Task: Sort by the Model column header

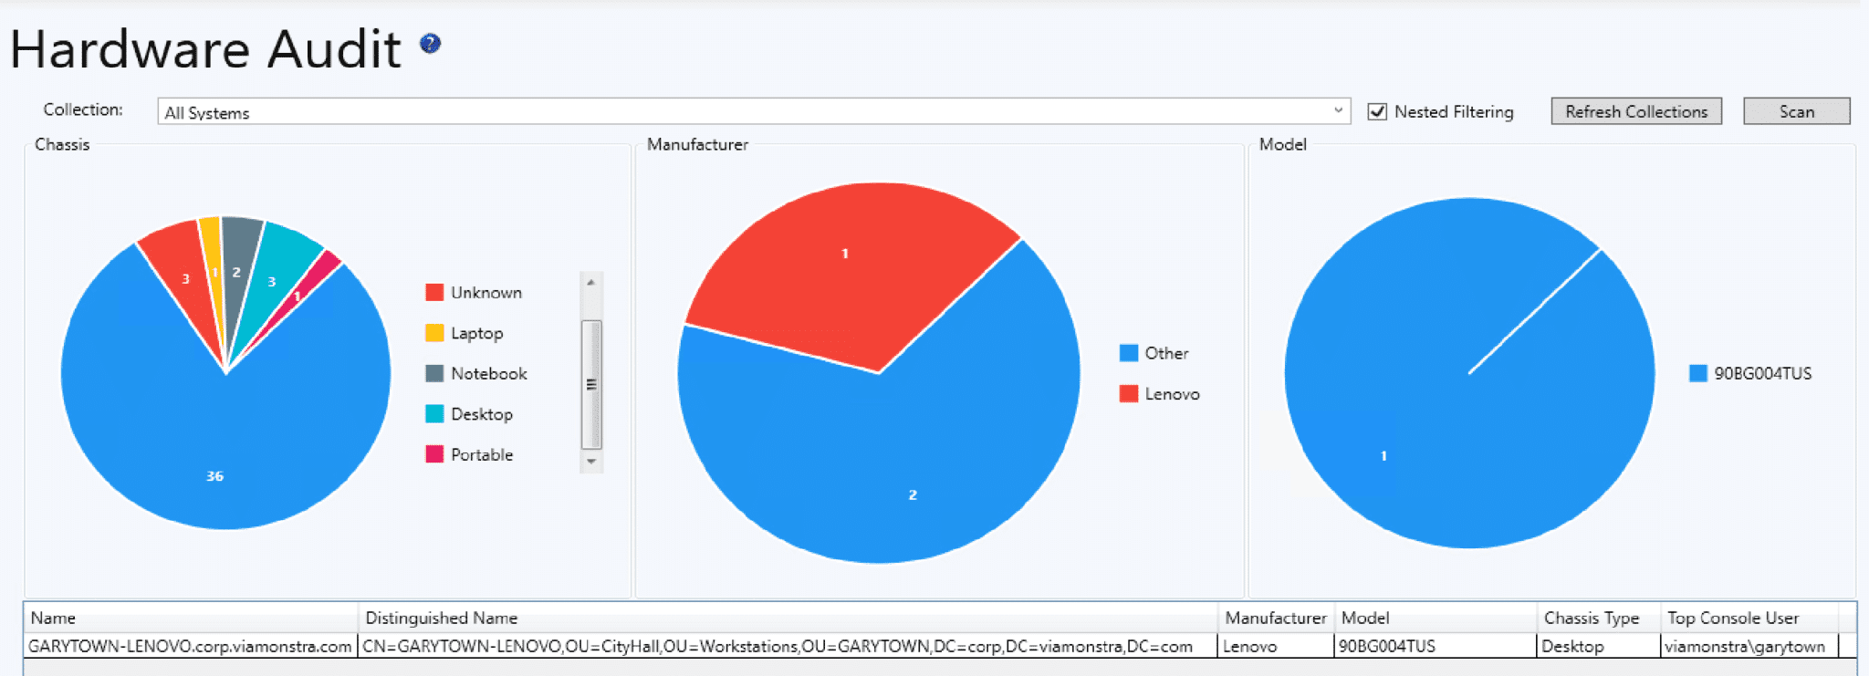Action: (x=1436, y=618)
